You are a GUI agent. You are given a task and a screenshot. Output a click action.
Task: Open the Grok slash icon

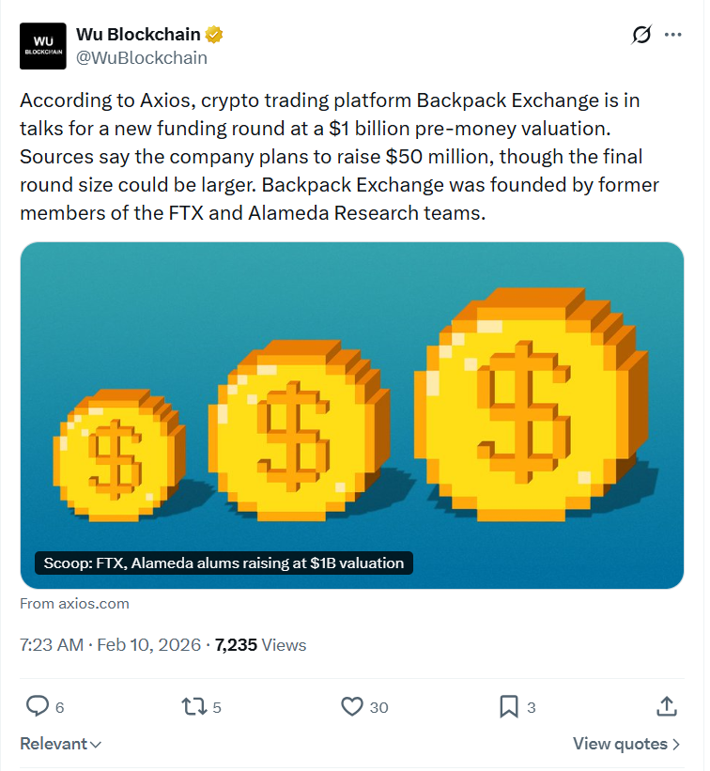[641, 35]
